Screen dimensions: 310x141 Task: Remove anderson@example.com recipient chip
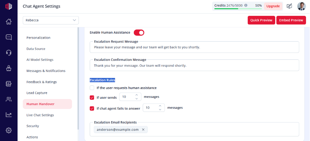click(x=143, y=129)
